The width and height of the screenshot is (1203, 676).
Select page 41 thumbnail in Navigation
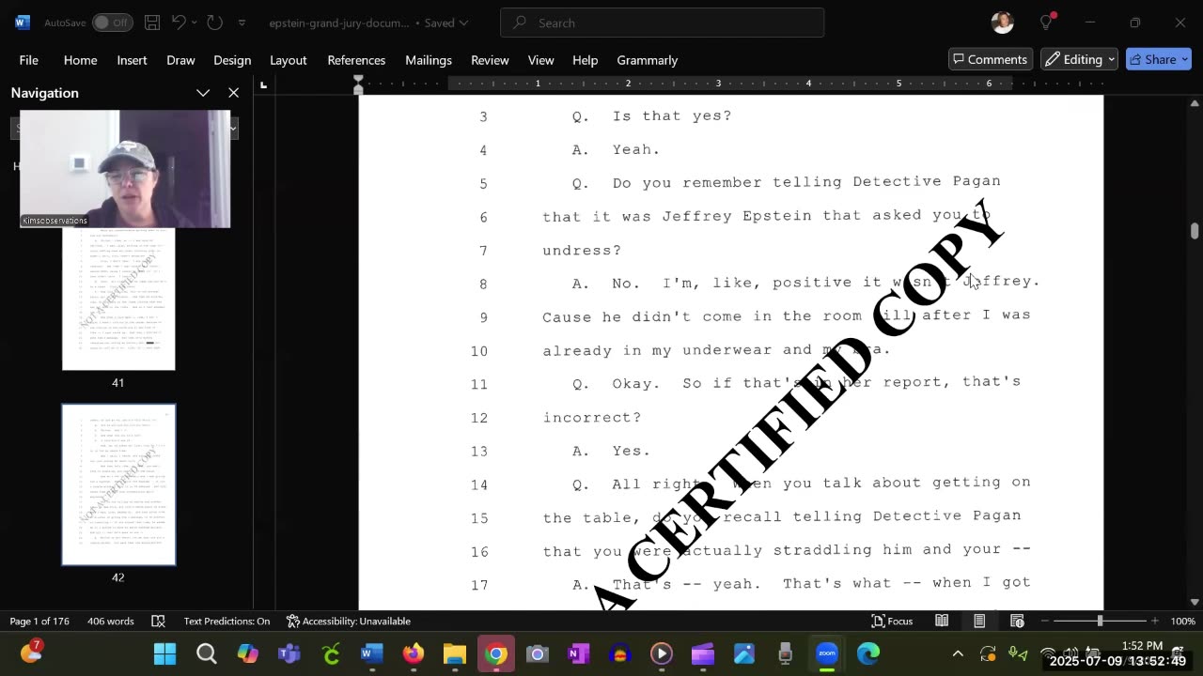(118, 299)
